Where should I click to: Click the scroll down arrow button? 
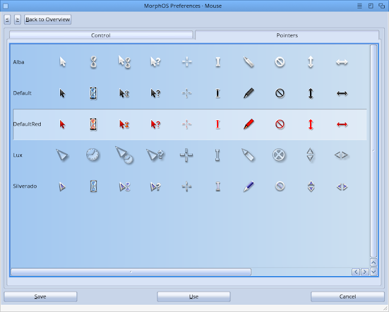click(x=374, y=271)
